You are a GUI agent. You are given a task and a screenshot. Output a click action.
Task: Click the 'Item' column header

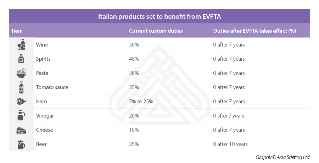17,31
